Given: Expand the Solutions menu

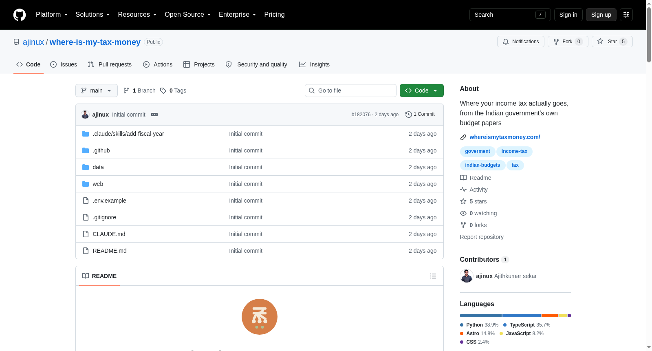Looking at the screenshot, I should click(x=93, y=15).
